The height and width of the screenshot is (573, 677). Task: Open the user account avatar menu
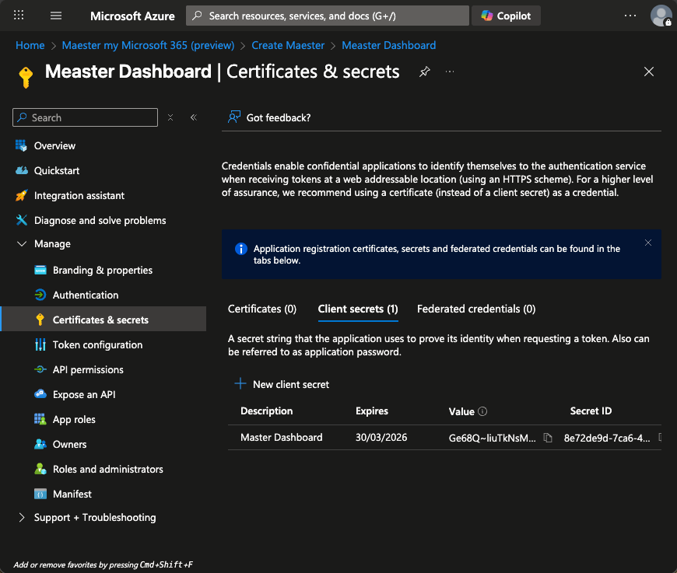661,16
